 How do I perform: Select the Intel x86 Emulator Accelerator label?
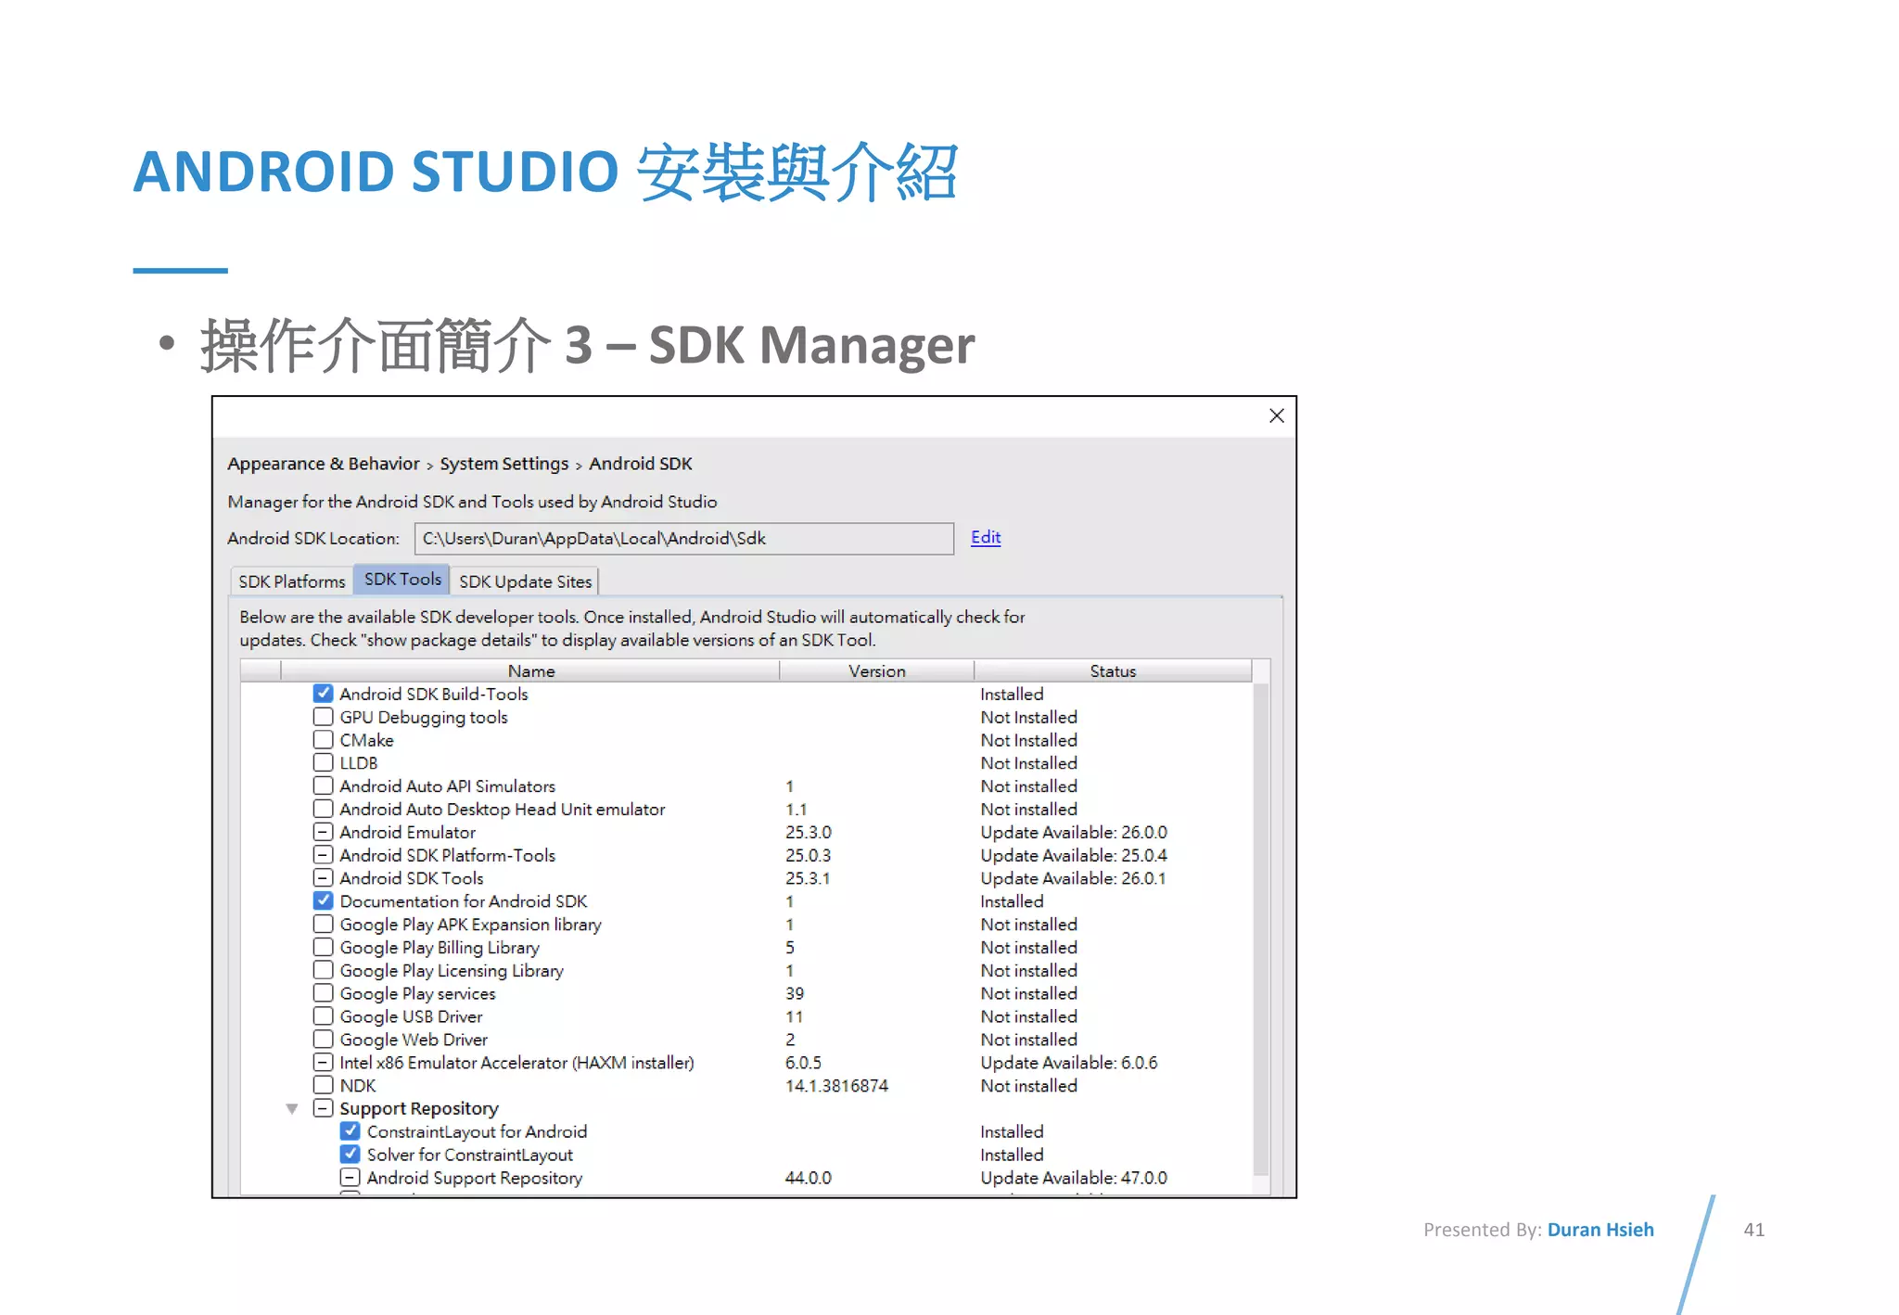point(516,1063)
